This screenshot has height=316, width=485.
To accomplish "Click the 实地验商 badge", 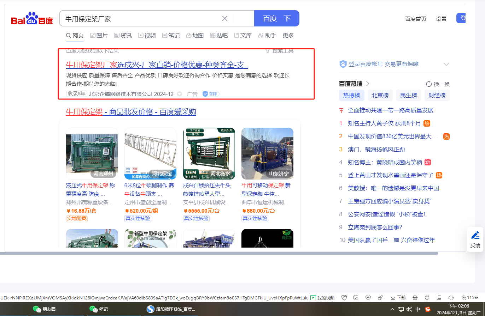I will [77, 219].
